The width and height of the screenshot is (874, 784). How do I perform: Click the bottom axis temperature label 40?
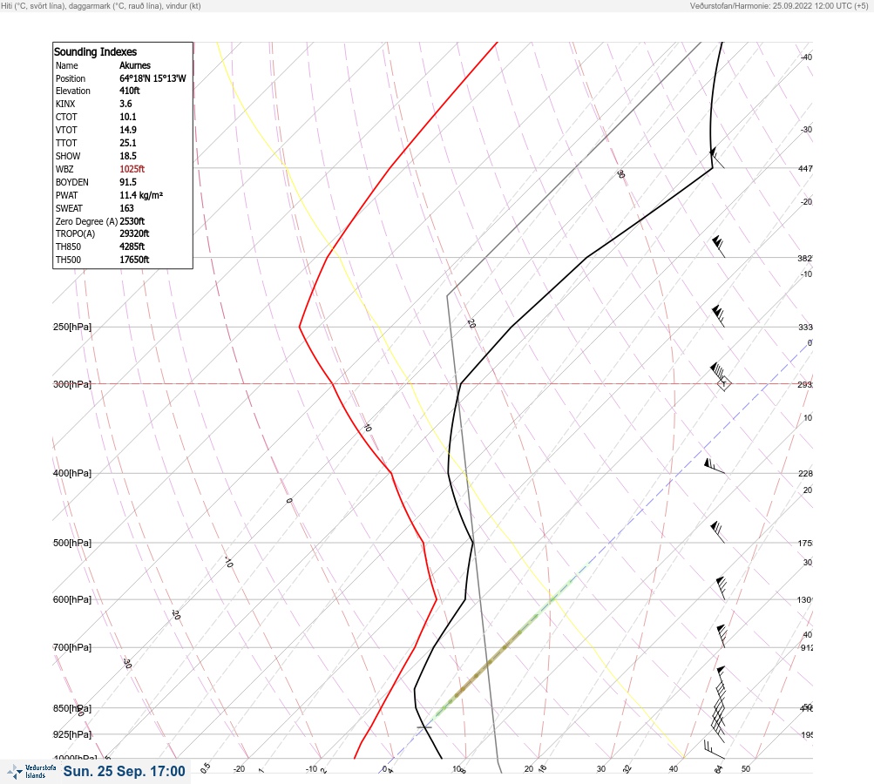[674, 769]
